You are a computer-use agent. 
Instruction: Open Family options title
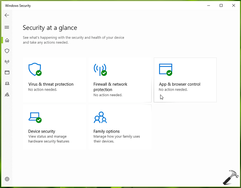click(x=107, y=131)
